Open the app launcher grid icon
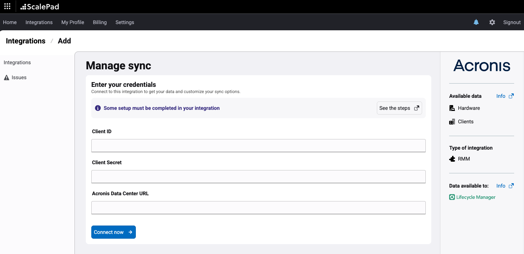Image resolution: width=524 pixels, height=254 pixels. (7, 7)
